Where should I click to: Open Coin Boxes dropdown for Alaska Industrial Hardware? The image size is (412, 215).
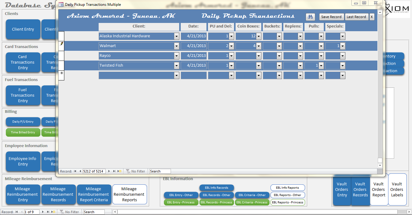tap(259, 36)
